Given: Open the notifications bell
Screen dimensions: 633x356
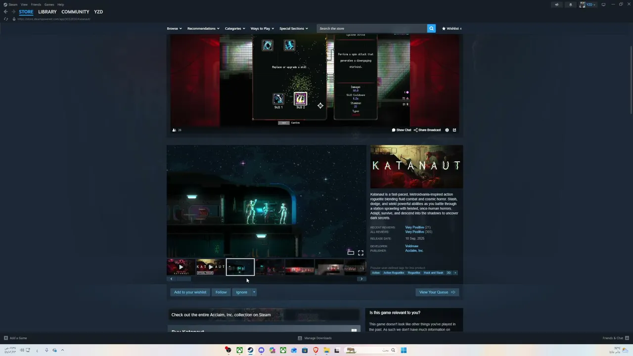Looking at the screenshot, I should tap(570, 4).
